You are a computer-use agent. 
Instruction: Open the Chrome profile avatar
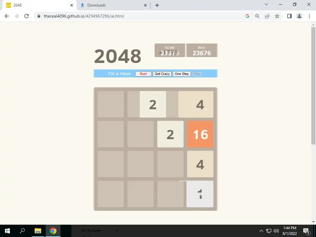[x=299, y=16]
